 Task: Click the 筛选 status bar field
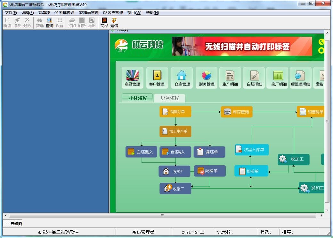[x=269, y=232]
